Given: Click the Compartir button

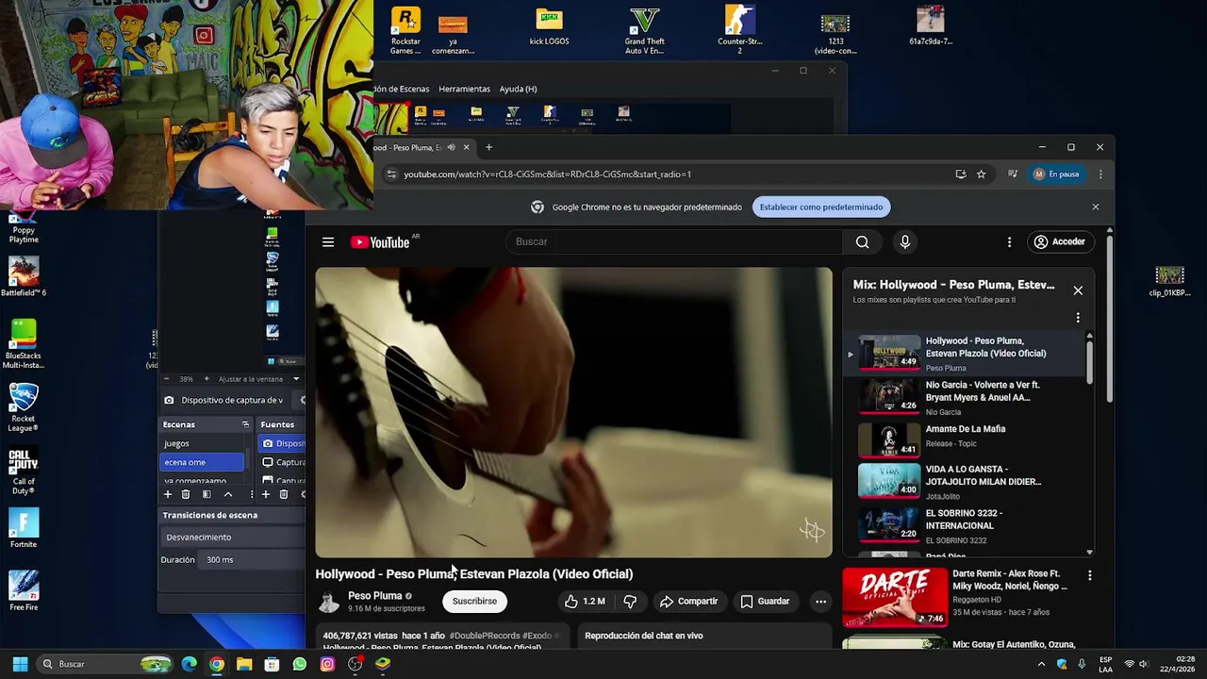Looking at the screenshot, I should 688,602.
